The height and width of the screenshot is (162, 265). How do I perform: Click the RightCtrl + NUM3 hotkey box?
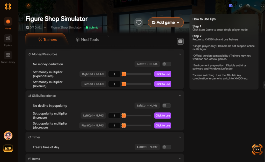coord(92,126)
